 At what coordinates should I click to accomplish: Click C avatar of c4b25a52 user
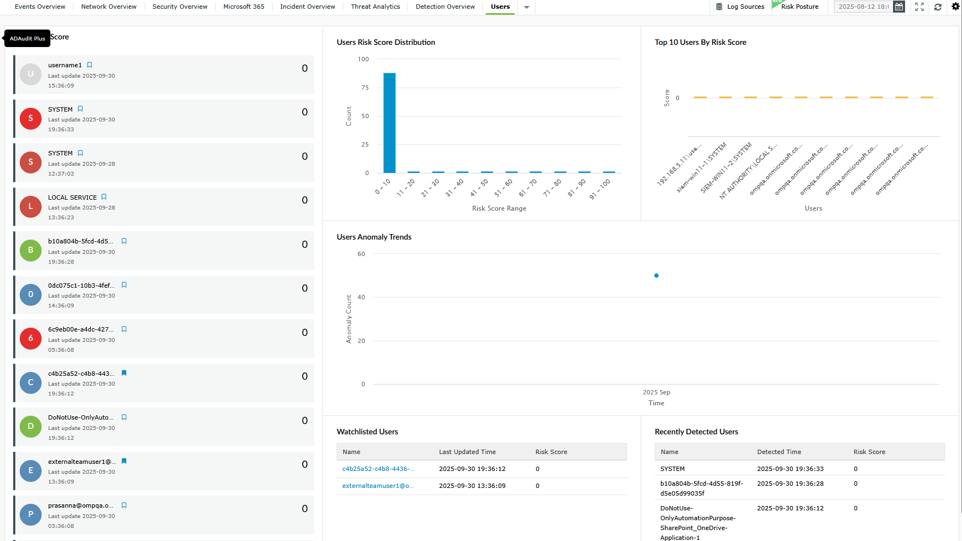coord(31,382)
